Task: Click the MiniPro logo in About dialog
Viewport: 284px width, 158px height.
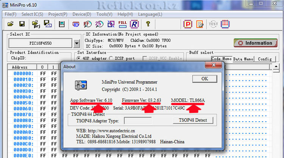Action: click(81, 85)
